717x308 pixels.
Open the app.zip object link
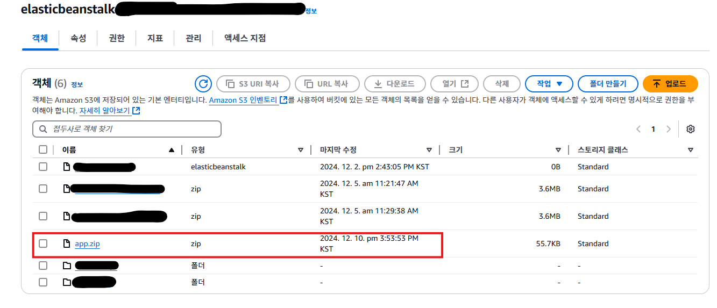click(87, 243)
